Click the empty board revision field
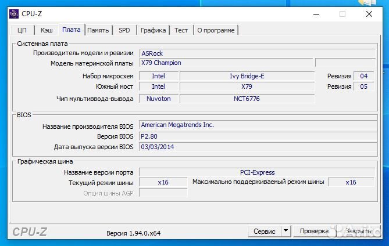This screenshot has width=389, height=246. coord(345,63)
